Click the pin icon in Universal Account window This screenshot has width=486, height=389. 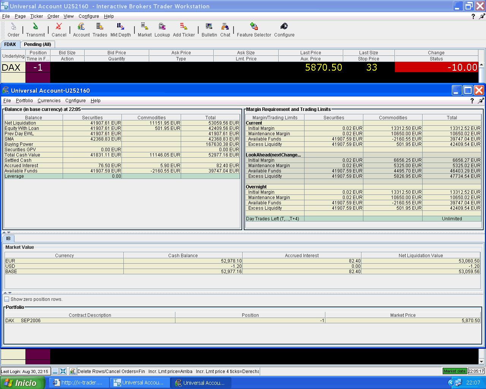(x=481, y=101)
